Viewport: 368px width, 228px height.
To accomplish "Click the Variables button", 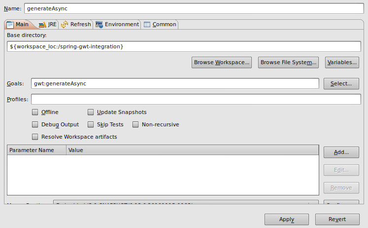I will (x=342, y=62).
